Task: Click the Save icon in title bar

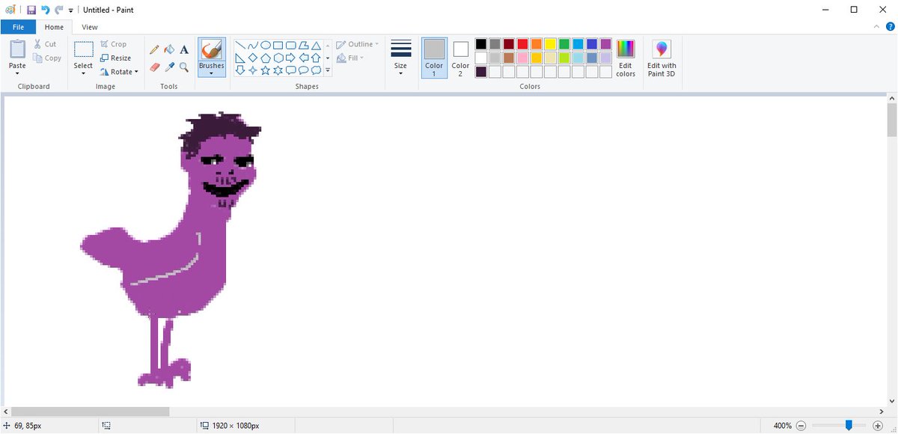Action: [31, 10]
